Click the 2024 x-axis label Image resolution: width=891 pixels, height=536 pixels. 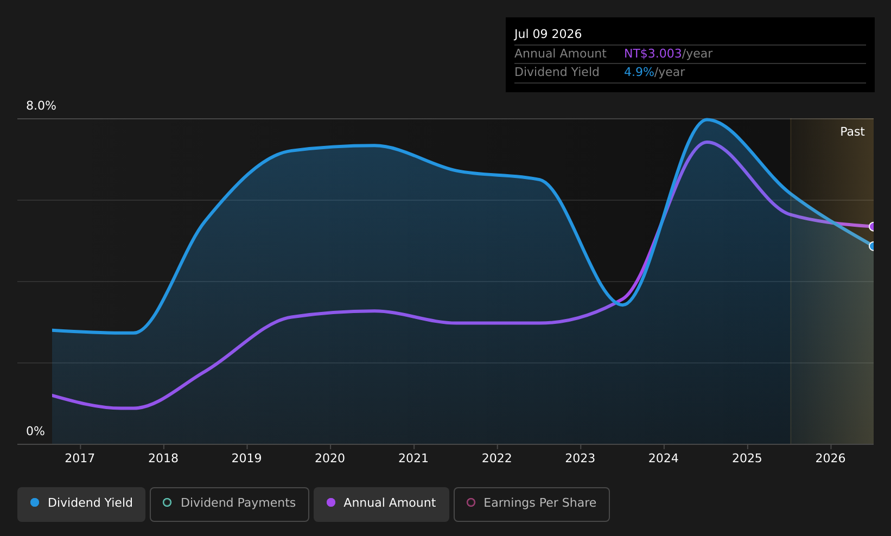pos(664,458)
